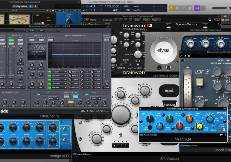Click the compressor threshold fader handle

click(8, 65)
